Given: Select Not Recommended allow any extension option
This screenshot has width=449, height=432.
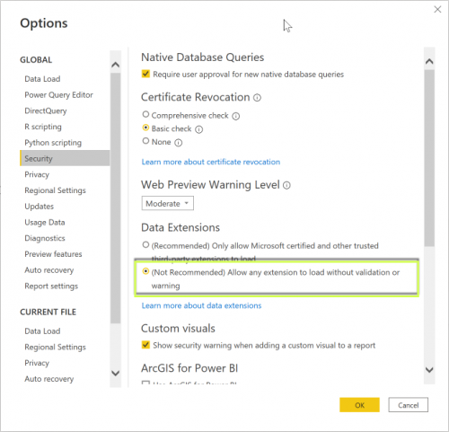Looking at the screenshot, I should point(145,271).
